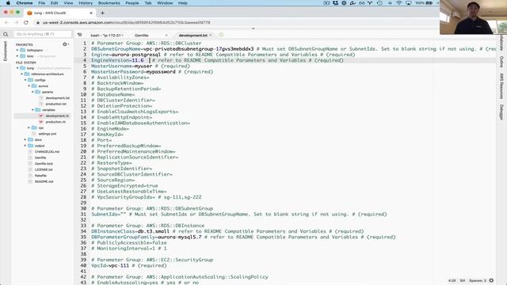
Task: Open settings.yml file
Action: click(48, 134)
